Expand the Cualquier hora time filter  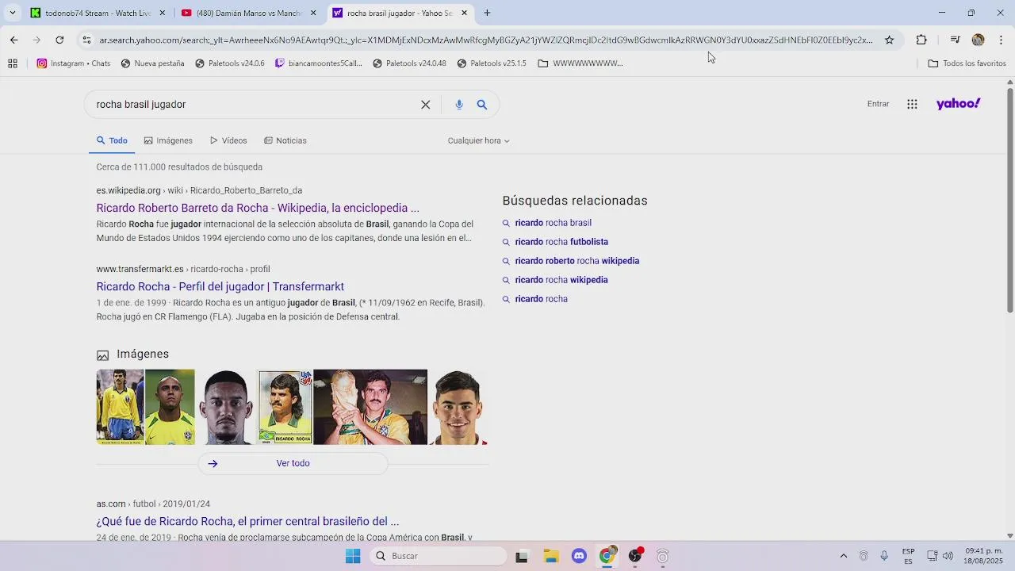pyautogui.click(x=478, y=140)
